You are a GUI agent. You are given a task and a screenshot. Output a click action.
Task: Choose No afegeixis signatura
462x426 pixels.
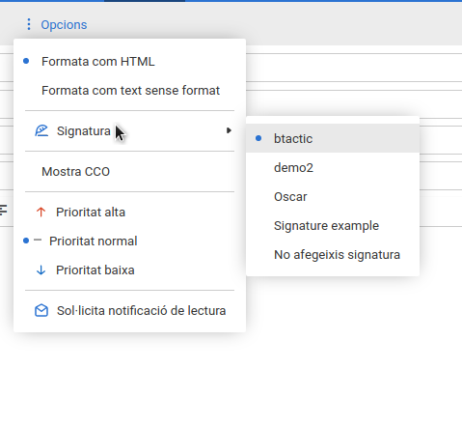point(333,254)
